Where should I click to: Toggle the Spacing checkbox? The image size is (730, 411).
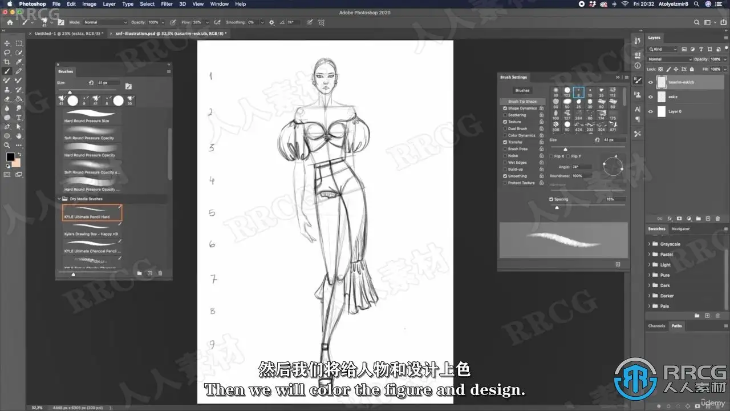tap(551, 199)
